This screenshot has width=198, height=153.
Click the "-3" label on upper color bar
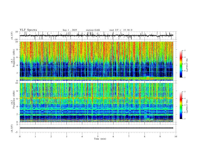tap(184, 50)
